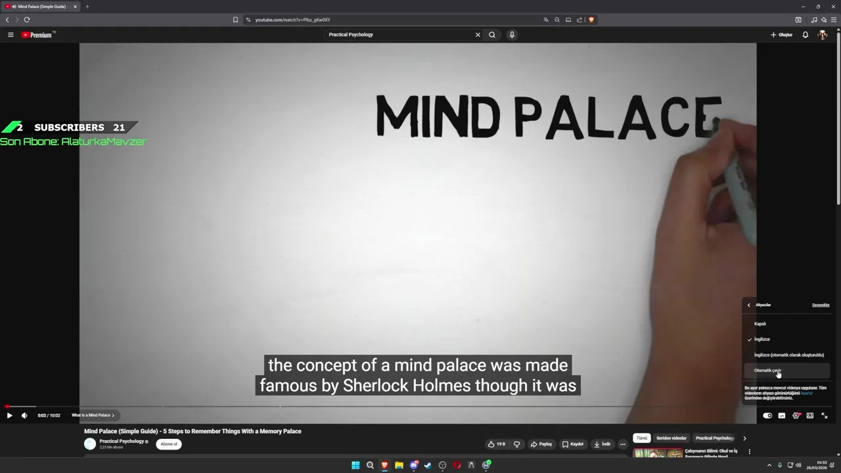Reload the page
The width and height of the screenshot is (841, 473).
(27, 20)
